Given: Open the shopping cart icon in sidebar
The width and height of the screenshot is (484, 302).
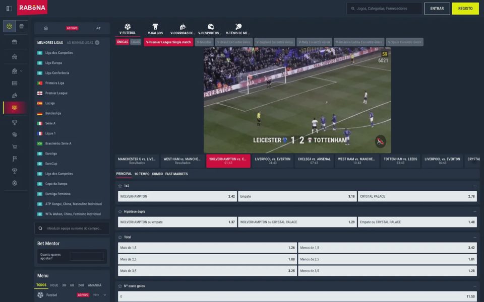Looking at the screenshot, I should tap(15, 146).
